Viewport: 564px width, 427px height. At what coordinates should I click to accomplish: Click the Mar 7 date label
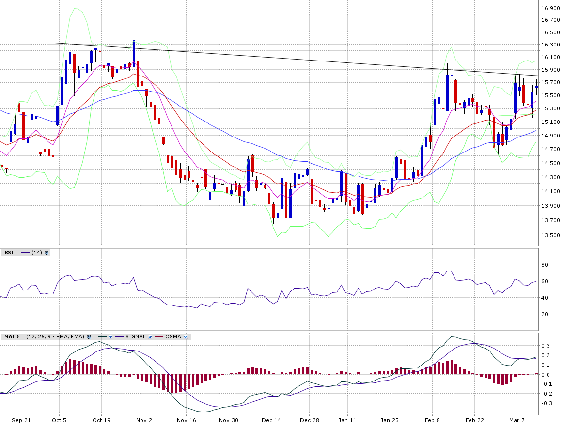click(517, 420)
